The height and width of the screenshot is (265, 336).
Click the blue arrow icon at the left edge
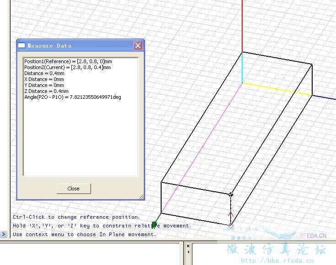pos(3,234)
